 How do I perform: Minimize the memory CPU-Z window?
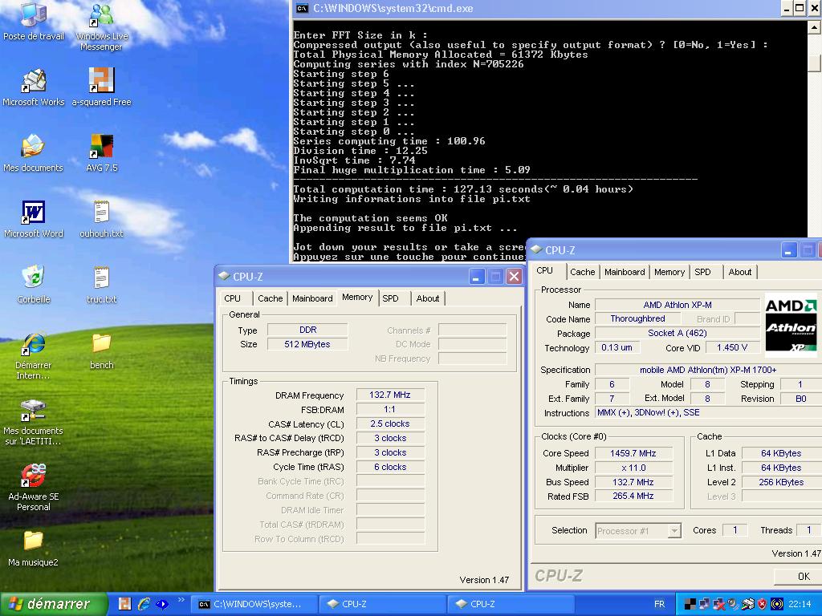pyautogui.click(x=476, y=276)
